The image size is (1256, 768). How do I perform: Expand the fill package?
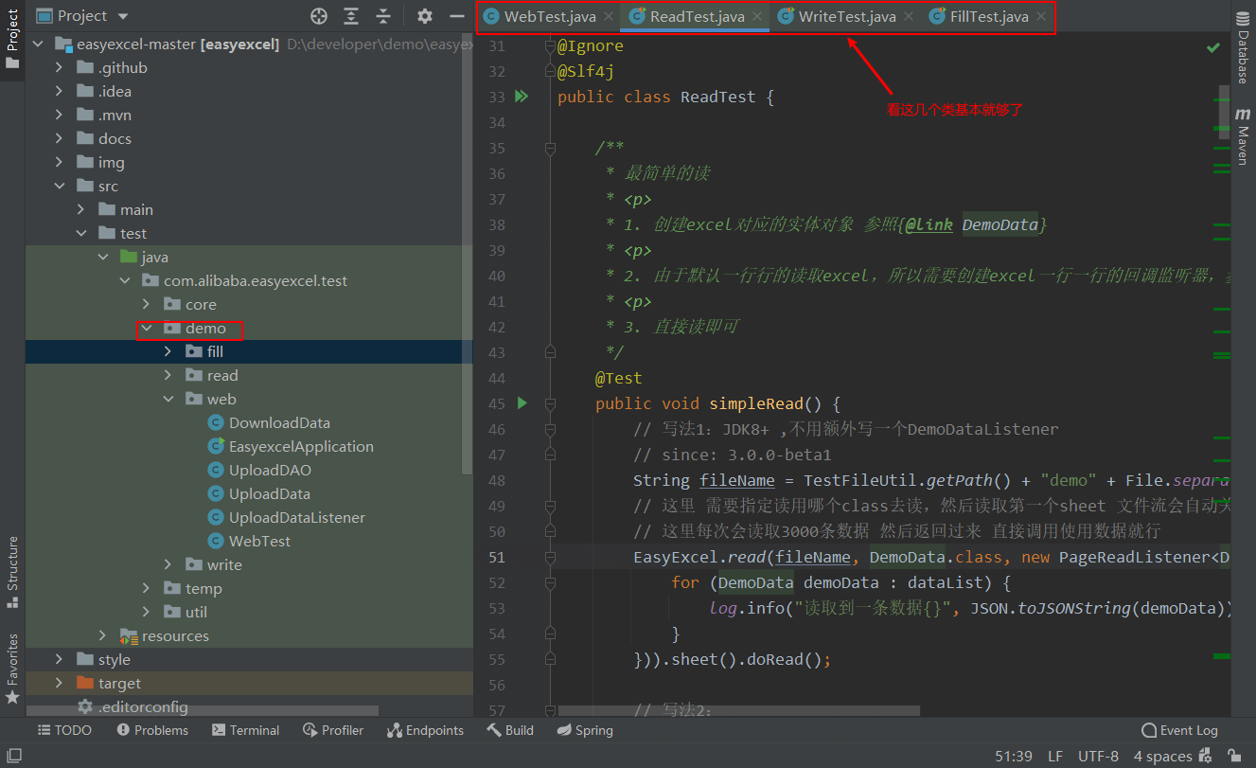coord(168,351)
